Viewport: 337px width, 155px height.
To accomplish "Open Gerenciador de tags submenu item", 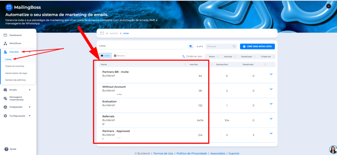I will click(16, 73).
